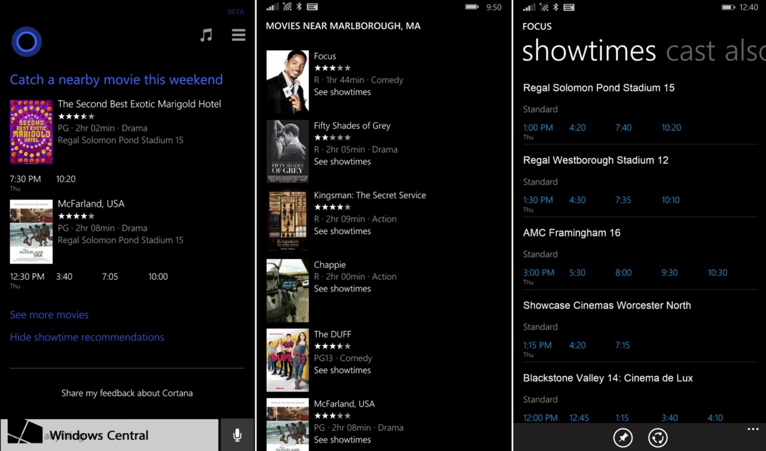The width and height of the screenshot is (766, 451).
Task: Tap the refresh icon in Focus app bar
Action: point(658,438)
